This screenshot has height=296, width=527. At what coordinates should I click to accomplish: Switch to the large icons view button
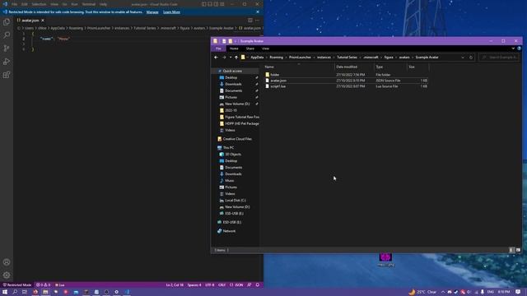click(x=518, y=250)
